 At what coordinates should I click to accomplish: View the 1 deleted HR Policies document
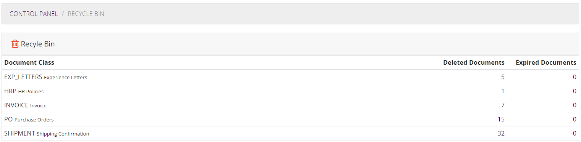pos(503,91)
